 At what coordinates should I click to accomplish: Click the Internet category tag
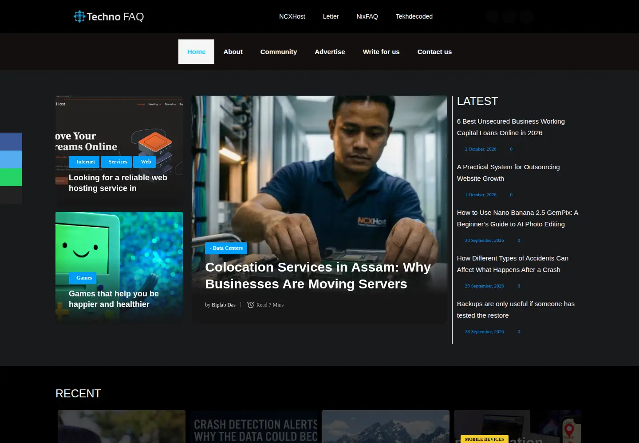[x=84, y=162]
